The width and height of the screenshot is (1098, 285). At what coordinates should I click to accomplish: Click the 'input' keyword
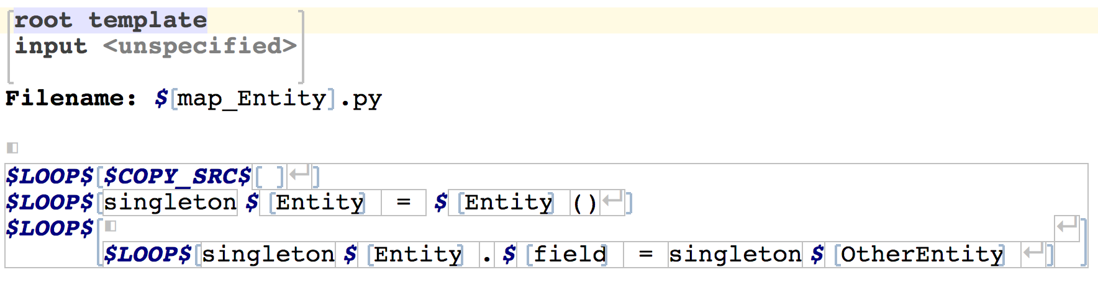[51, 46]
